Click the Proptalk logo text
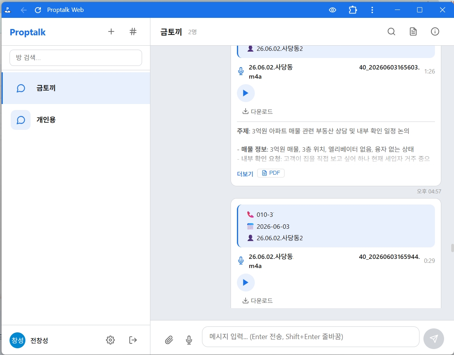 [27, 32]
